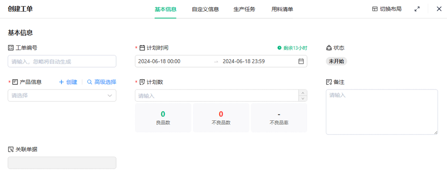The width and height of the screenshot is (447, 178).
Task: Click the 不良品率 card
Action: (279, 117)
